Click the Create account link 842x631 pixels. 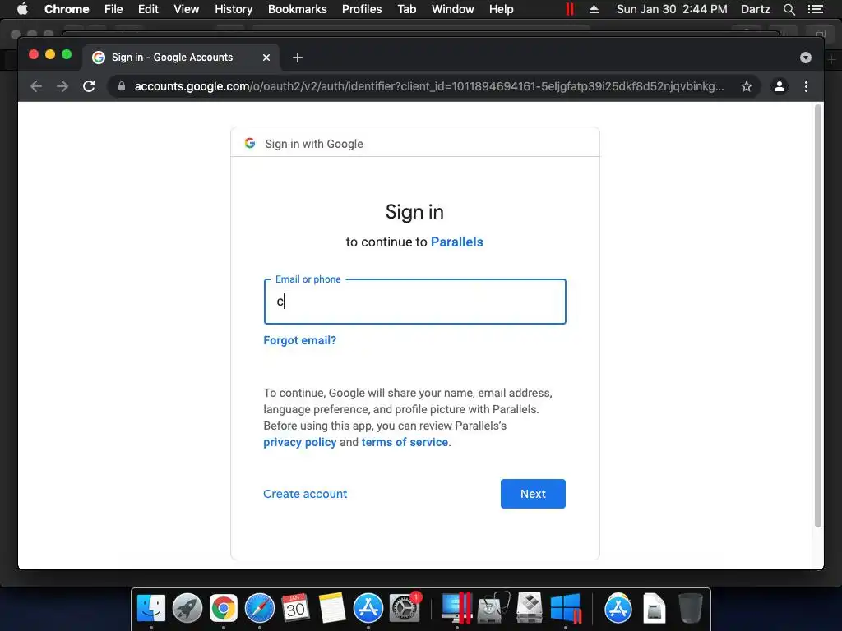(305, 494)
